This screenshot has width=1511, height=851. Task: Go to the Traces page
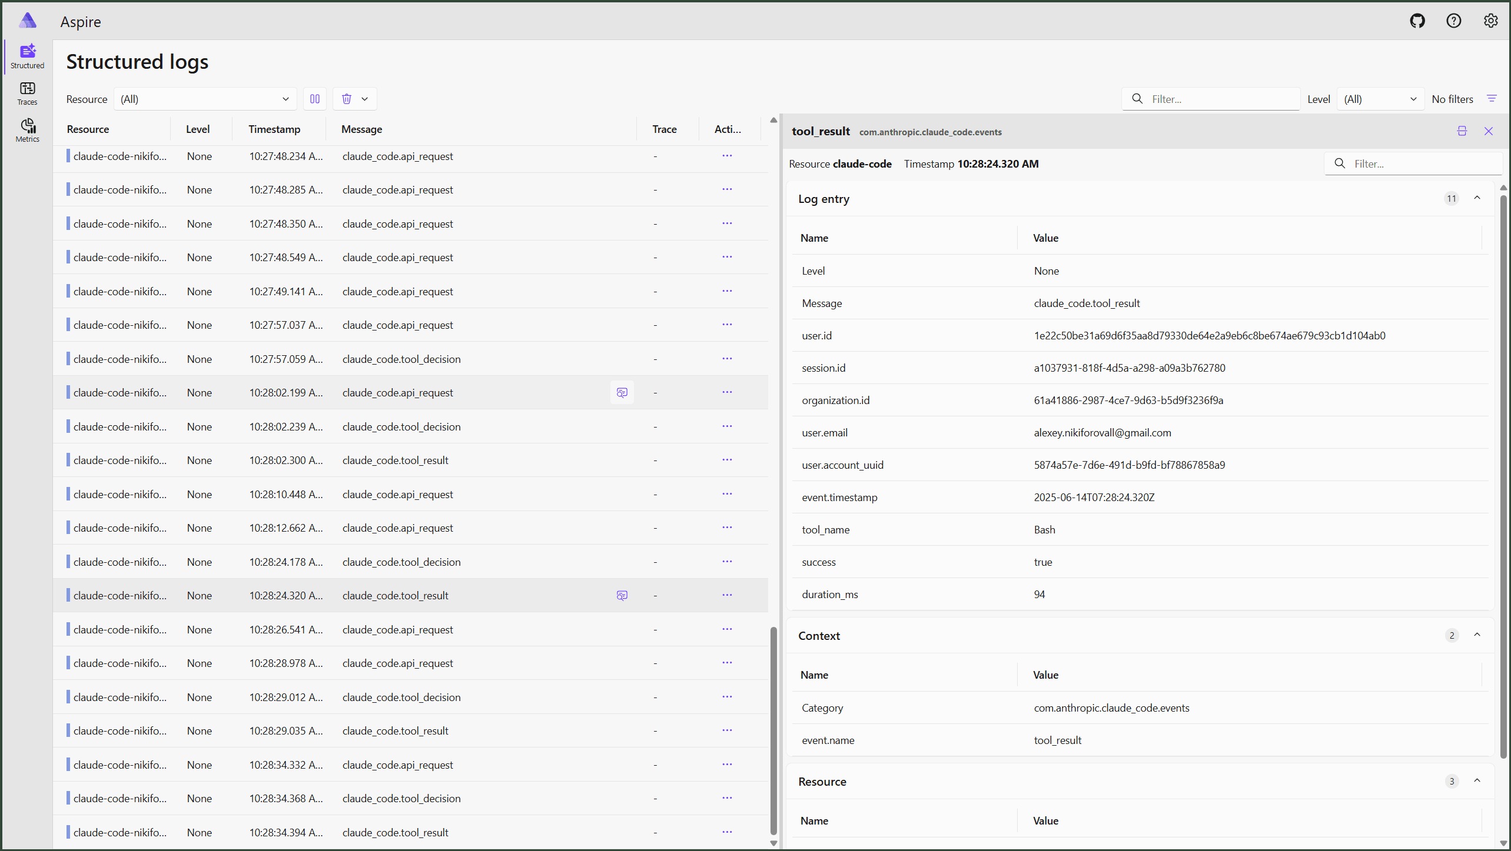click(27, 94)
